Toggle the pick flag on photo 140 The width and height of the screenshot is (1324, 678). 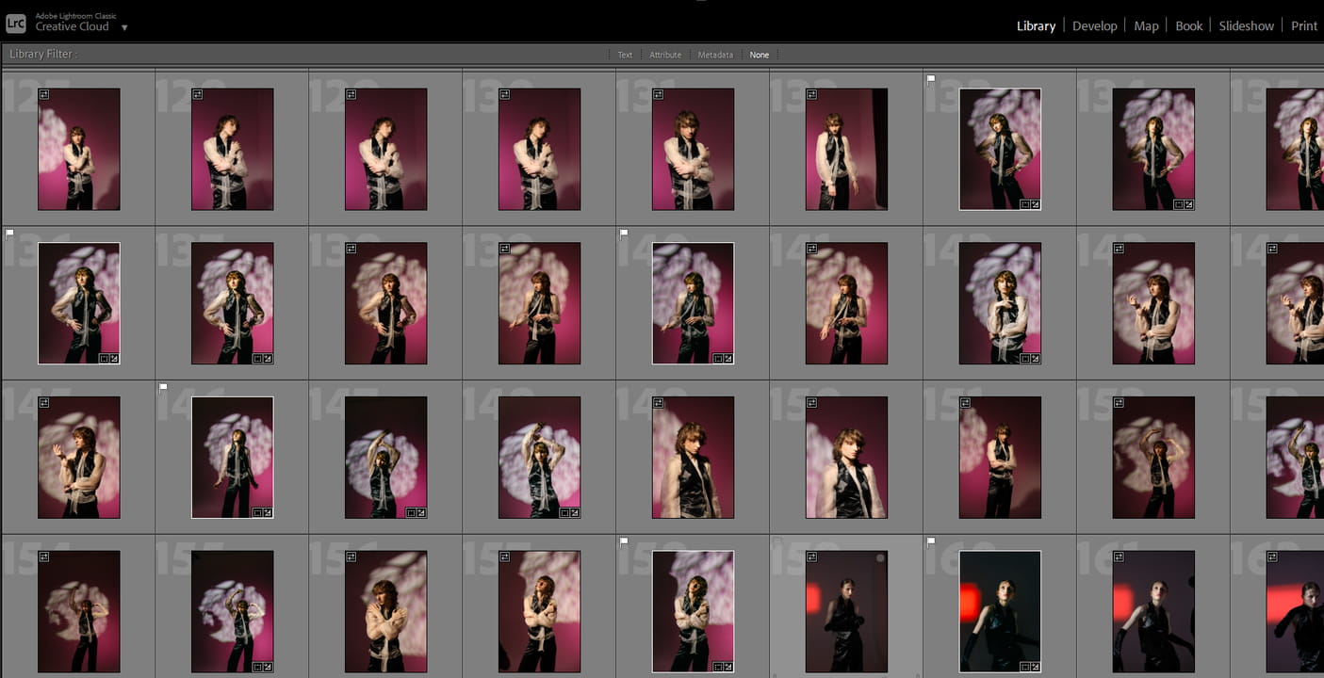[x=624, y=234]
